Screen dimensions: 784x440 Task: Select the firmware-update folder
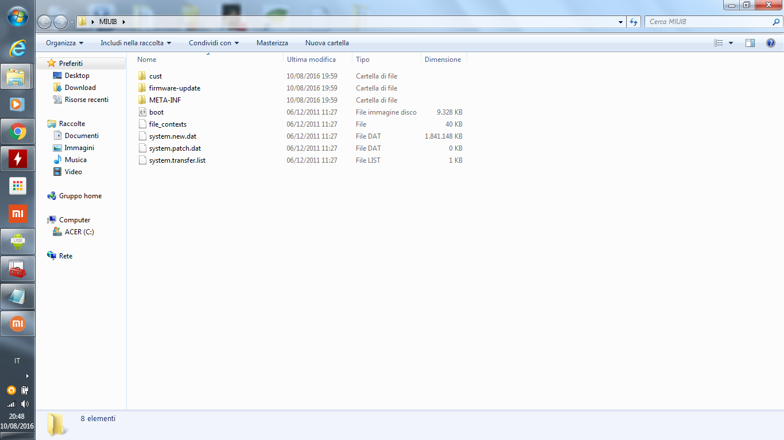tap(174, 88)
